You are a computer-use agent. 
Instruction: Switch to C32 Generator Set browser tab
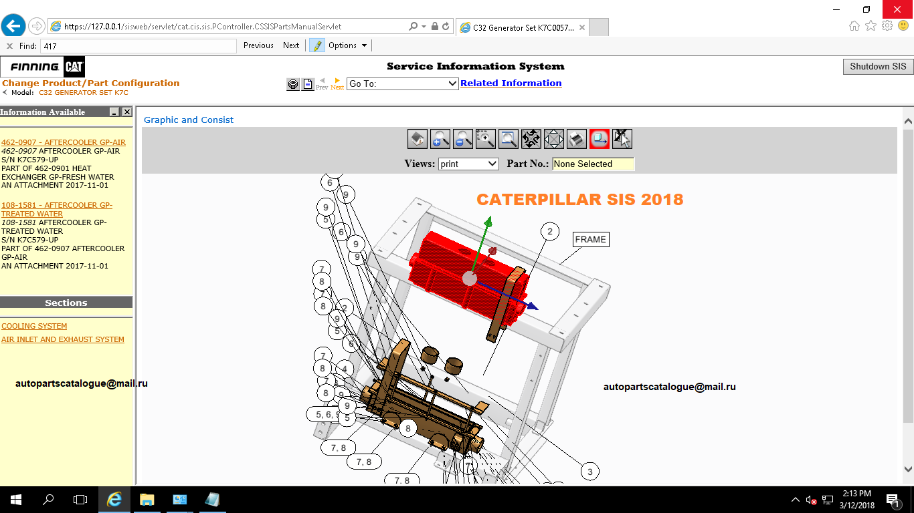[522, 27]
